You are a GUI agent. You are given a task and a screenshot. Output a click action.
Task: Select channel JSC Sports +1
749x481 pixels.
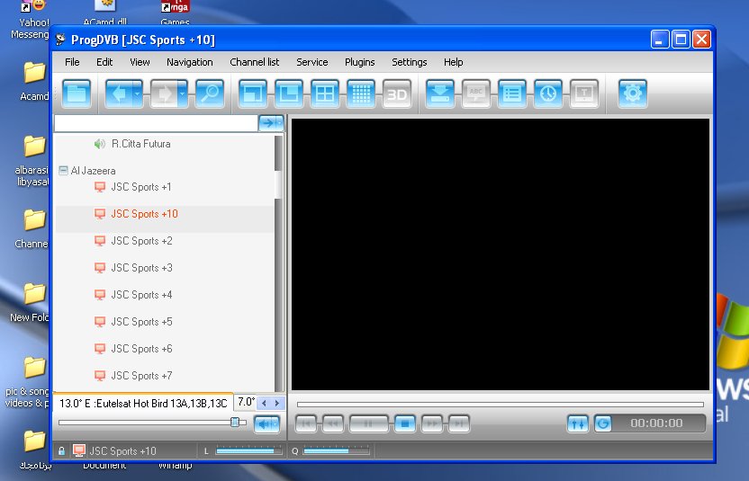pos(141,187)
